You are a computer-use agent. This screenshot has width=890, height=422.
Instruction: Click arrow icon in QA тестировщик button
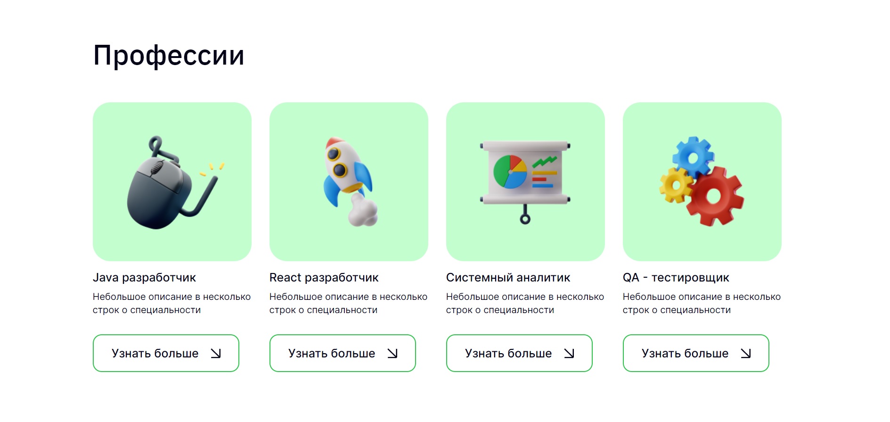tap(746, 353)
